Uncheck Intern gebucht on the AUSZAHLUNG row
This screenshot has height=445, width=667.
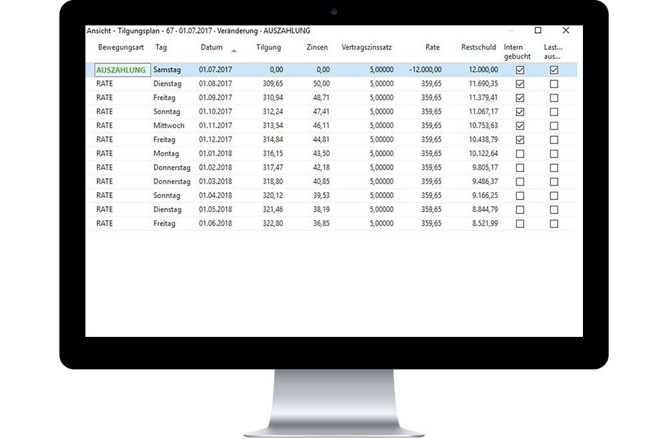click(x=519, y=69)
